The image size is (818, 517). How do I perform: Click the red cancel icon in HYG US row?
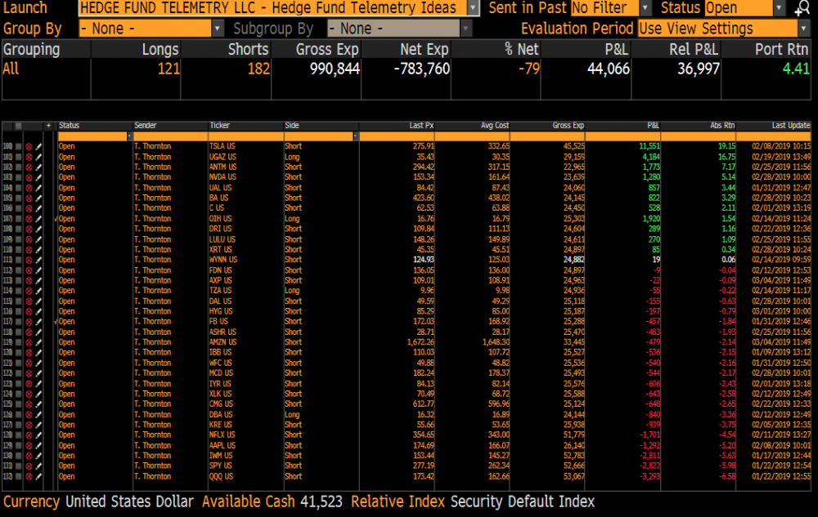29,312
